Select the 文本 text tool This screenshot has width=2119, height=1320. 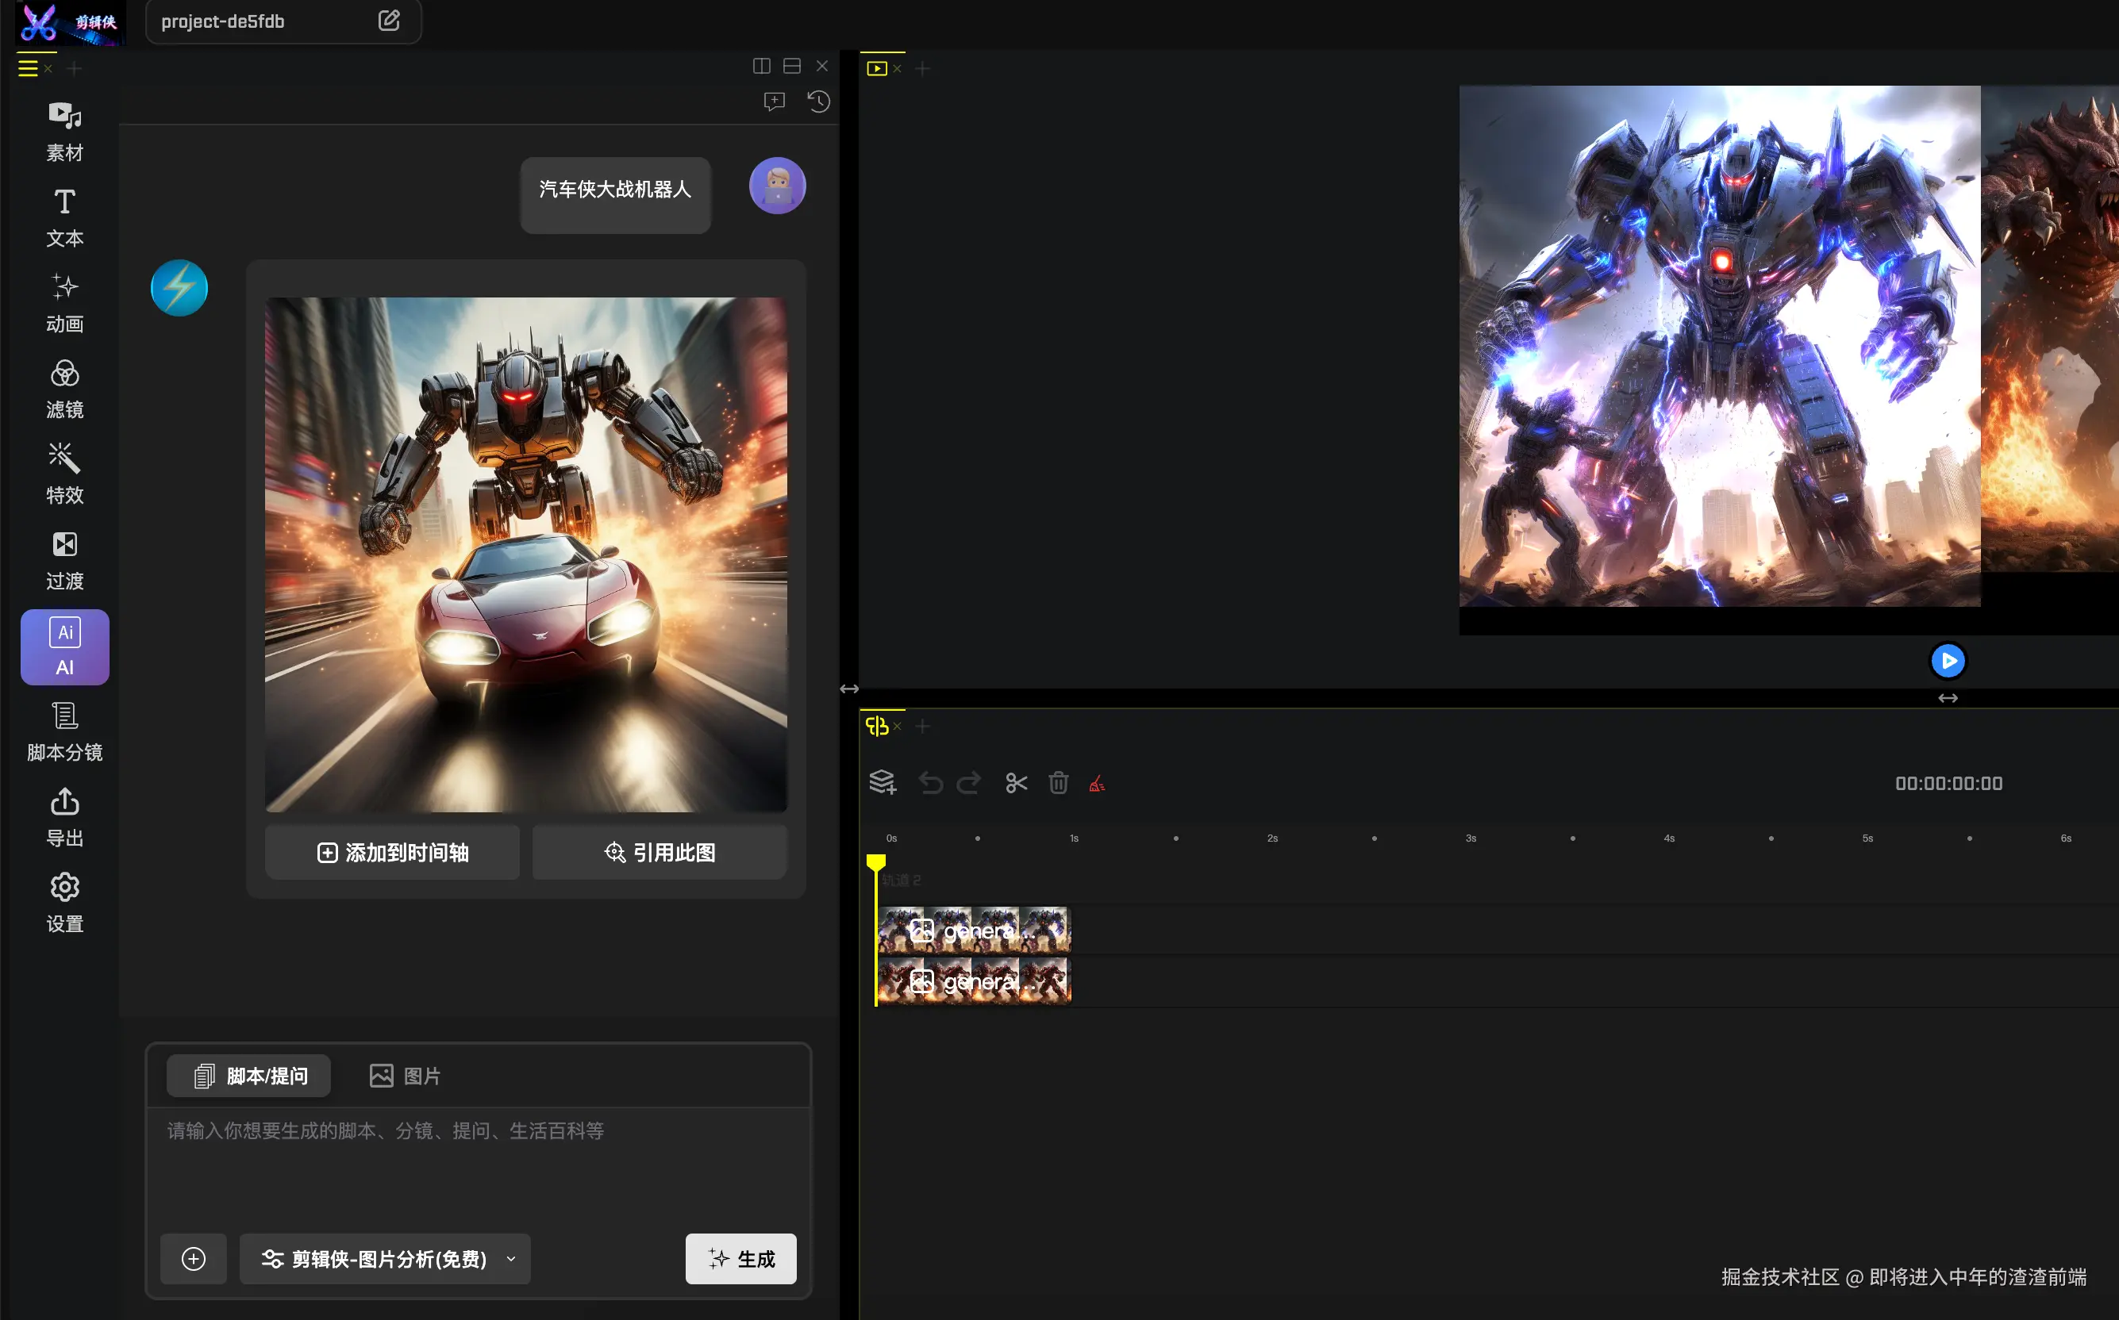(x=63, y=217)
